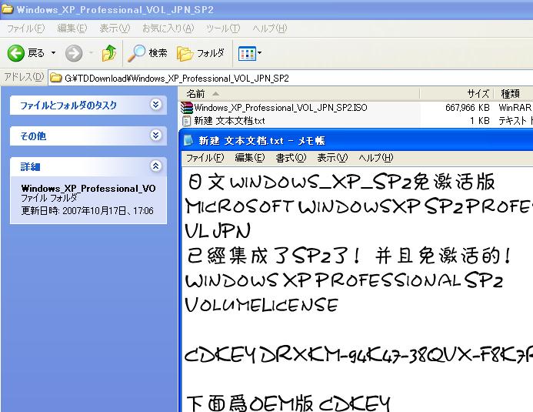Open the Search (検索) magnifier button
This screenshot has width=533, height=412.
[x=148, y=53]
